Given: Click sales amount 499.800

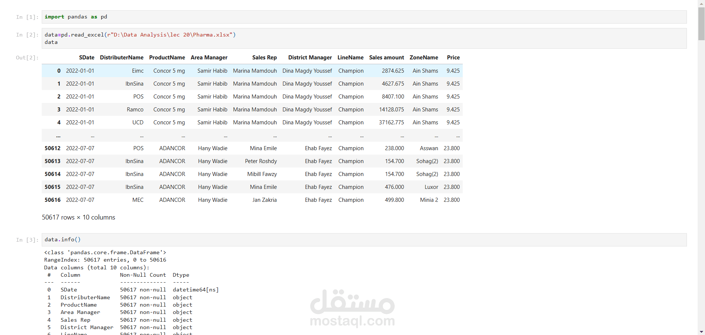Looking at the screenshot, I should (x=394, y=200).
